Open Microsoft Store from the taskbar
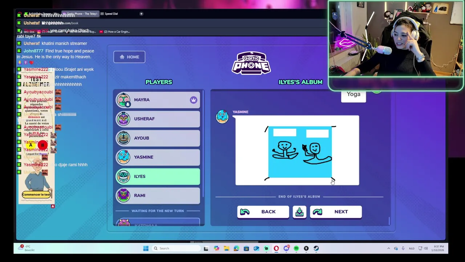The width and height of the screenshot is (465, 262). pos(246,248)
